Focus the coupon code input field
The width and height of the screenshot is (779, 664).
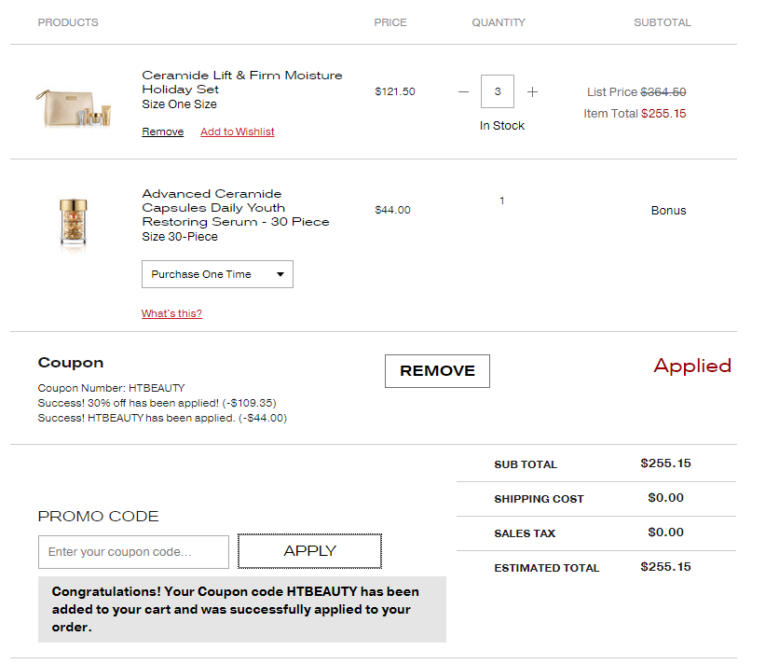tap(133, 552)
